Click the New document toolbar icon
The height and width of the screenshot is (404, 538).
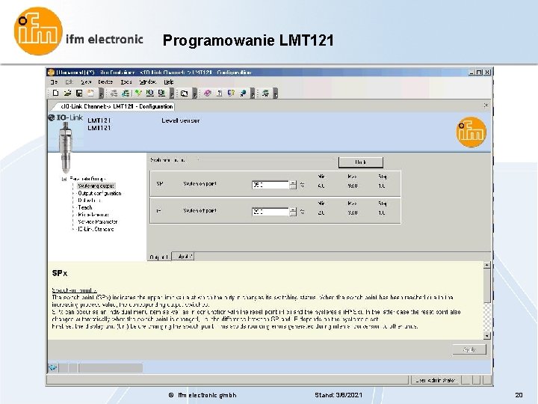click(x=55, y=93)
